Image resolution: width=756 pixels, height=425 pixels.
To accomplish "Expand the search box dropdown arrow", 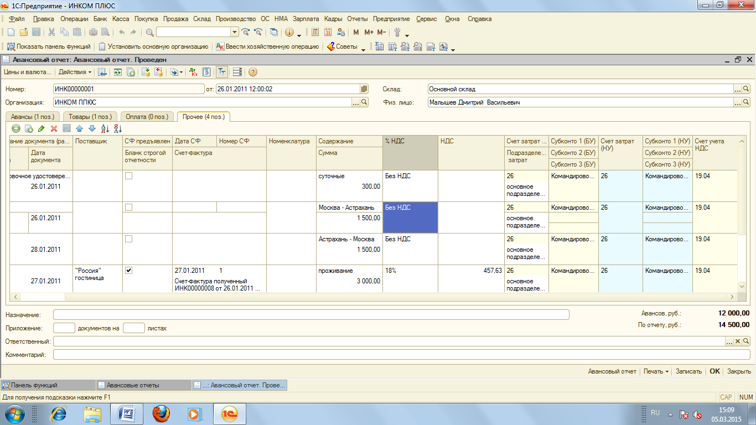I will pos(234,32).
